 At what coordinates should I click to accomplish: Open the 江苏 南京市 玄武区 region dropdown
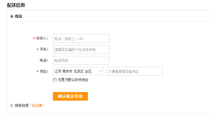tap(76, 71)
